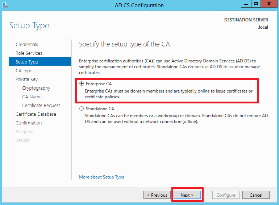Select Setup Type in sidebar
Screen dimensions: 279x205
27,62
